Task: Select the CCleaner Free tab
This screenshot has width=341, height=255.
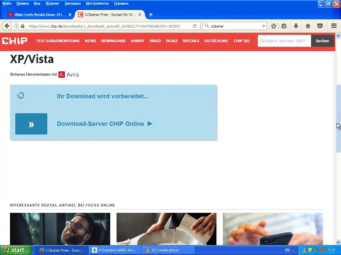Action: coord(110,15)
